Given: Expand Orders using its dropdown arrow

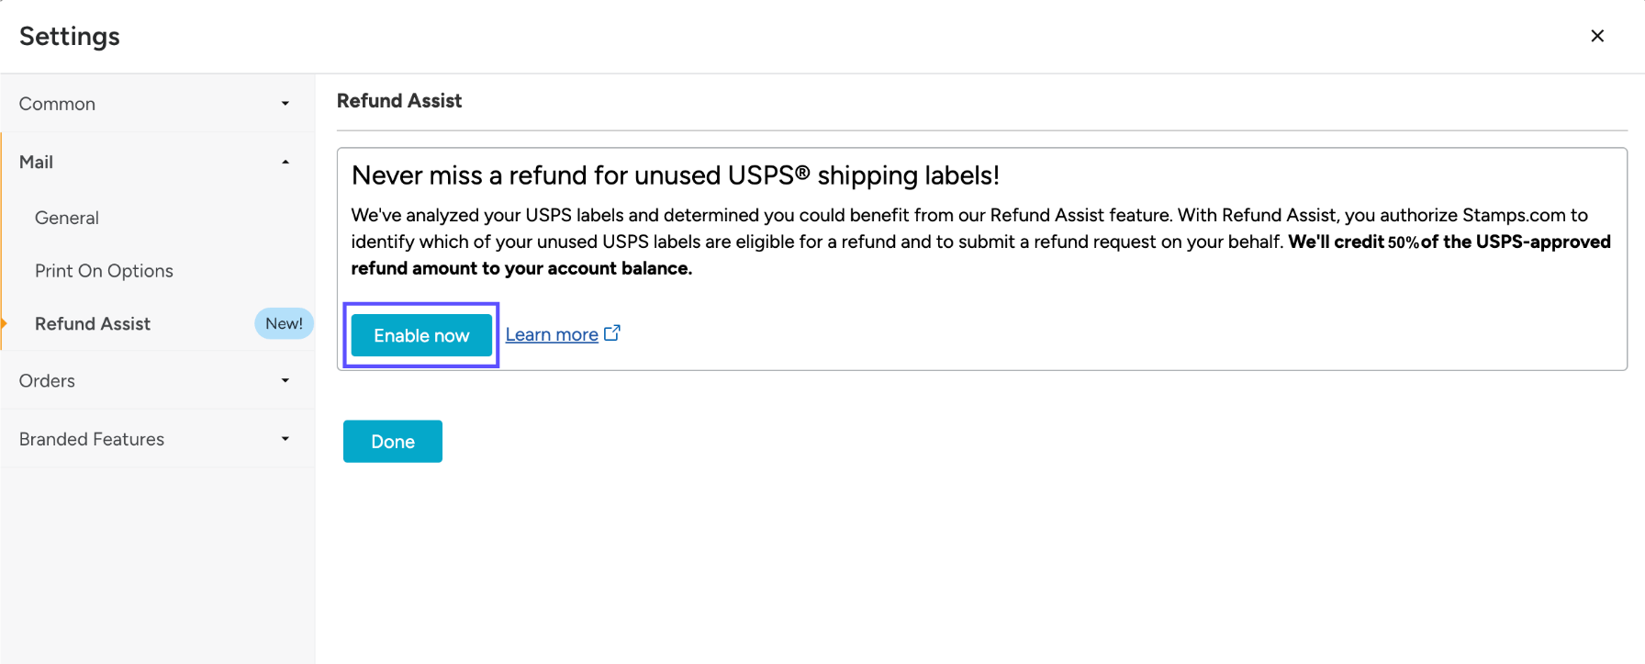Looking at the screenshot, I should 285,381.
